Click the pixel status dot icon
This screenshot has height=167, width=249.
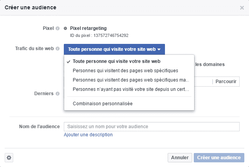click(x=65, y=28)
